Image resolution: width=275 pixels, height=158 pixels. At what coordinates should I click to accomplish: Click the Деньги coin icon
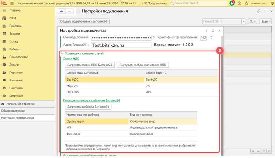tap(4, 65)
